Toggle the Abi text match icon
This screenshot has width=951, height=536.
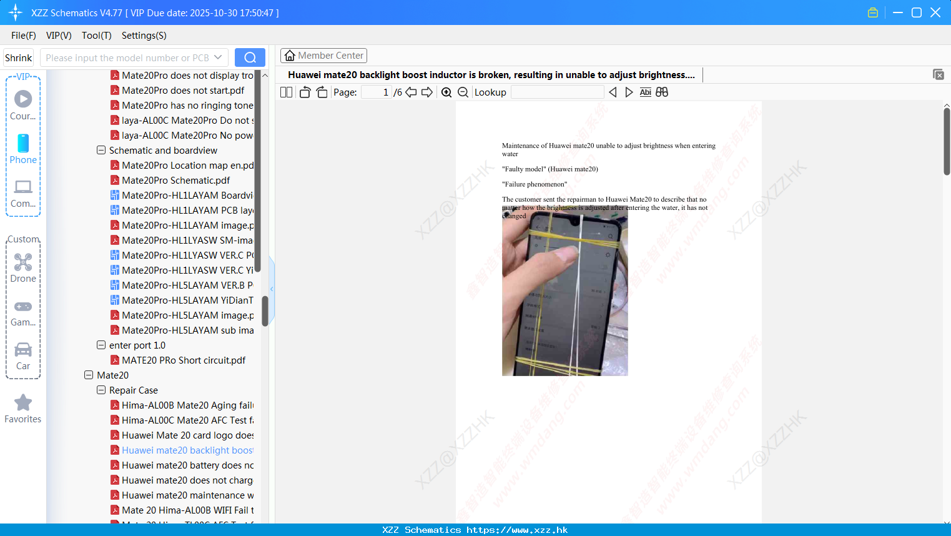[x=646, y=92]
